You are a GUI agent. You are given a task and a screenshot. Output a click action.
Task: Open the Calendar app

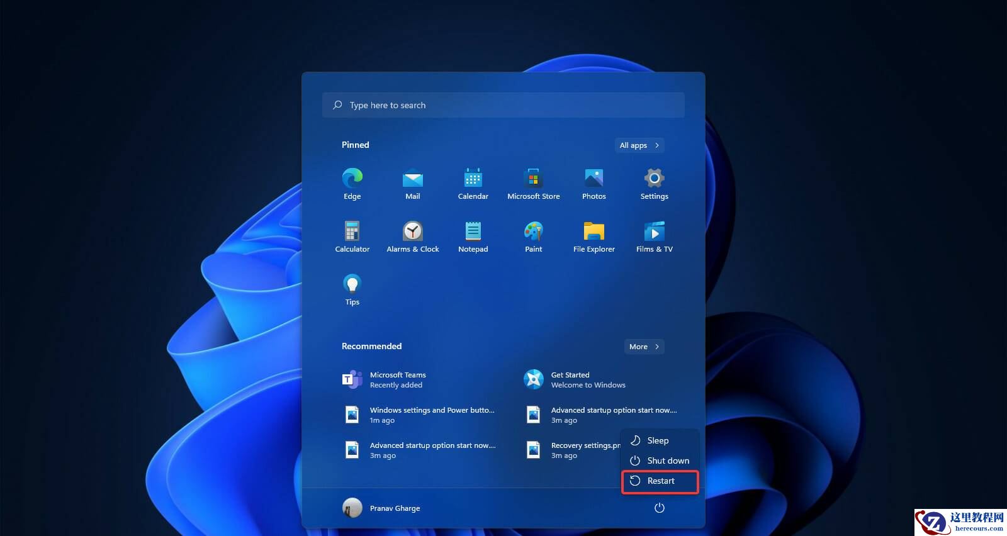473,184
